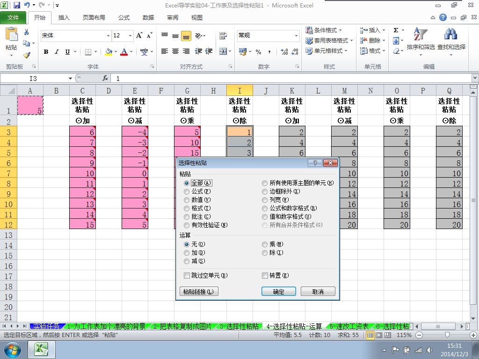Switch to the 数据 ribbon tab
This screenshot has height=359, width=479.
click(x=148, y=18)
